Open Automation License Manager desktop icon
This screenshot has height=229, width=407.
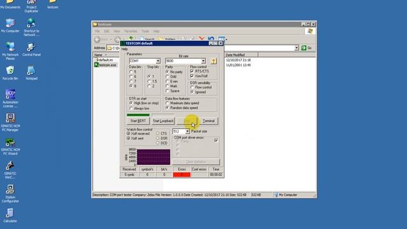coord(10,99)
